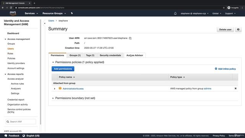The width and height of the screenshot is (245, 138).
Task: Click the Feedback speech bubble icon
Action: pos(6,136)
